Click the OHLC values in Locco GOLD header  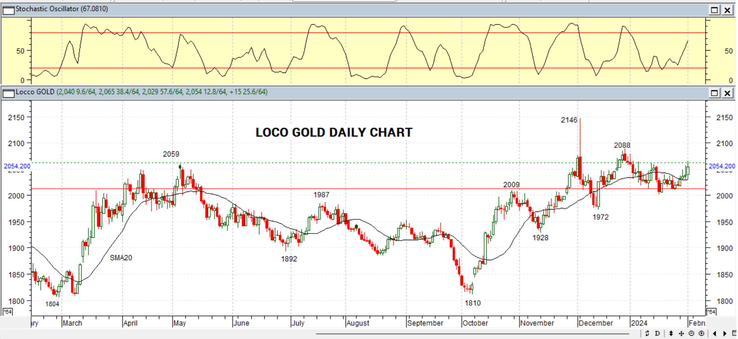[x=162, y=92]
